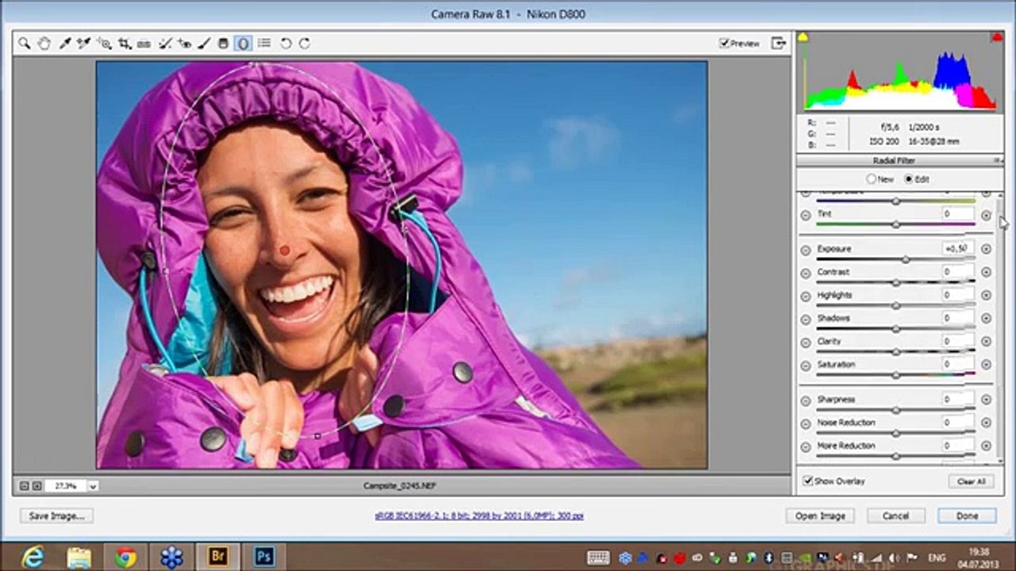Select the Adjustment Brush tool
Viewport: 1016px width, 571px height.
point(204,44)
